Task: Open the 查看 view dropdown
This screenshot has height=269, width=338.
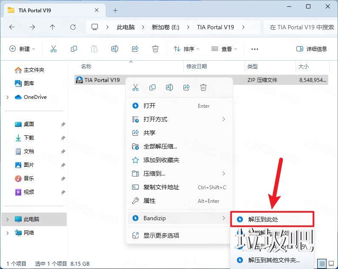Action: pos(224,49)
